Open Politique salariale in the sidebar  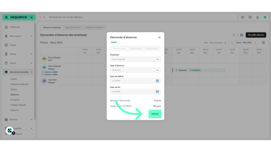click(18, 105)
